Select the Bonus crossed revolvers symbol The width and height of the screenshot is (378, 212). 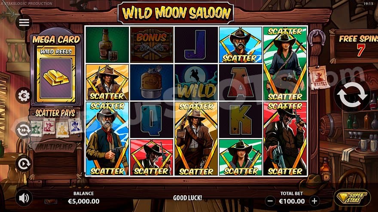(x=152, y=45)
